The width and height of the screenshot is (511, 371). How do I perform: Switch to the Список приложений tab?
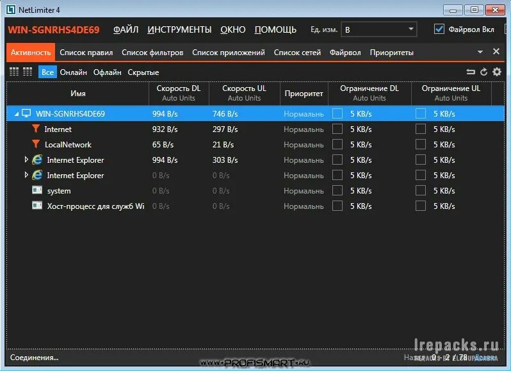[x=229, y=53]
